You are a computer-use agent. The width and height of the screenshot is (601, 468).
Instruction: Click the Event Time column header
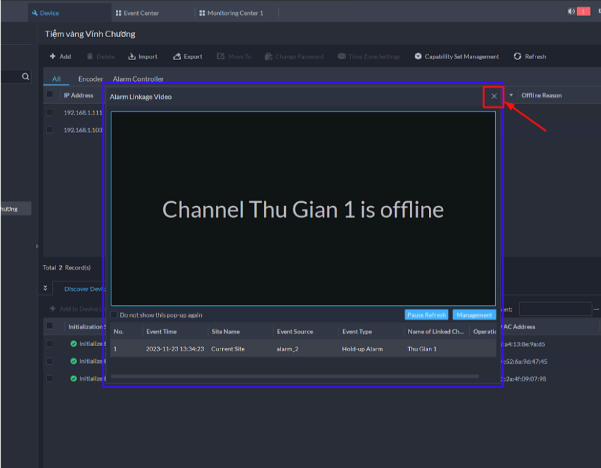point(162,331)
